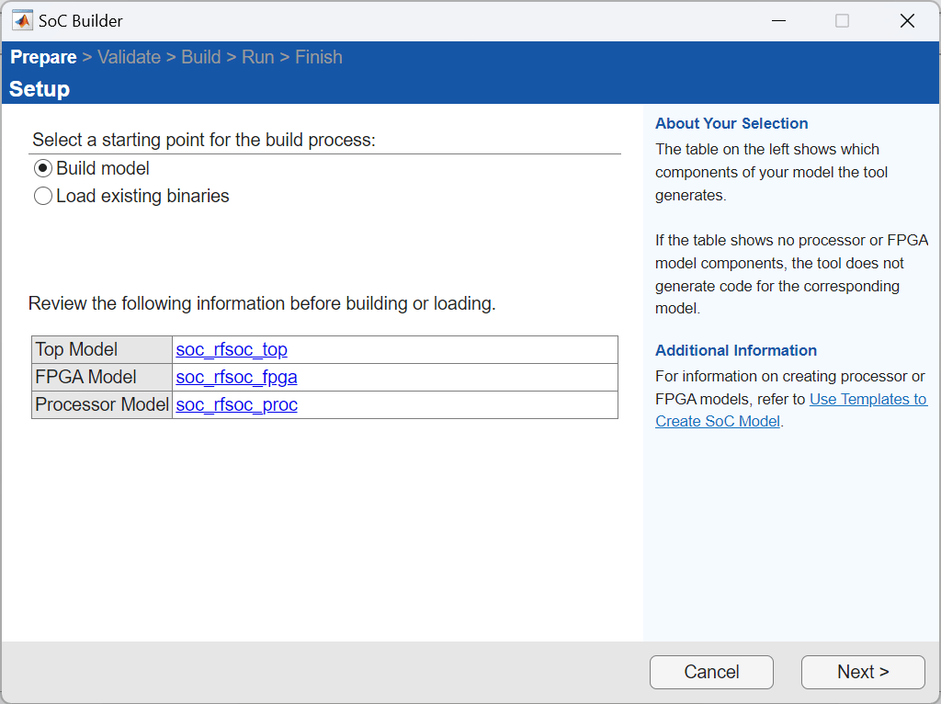Click the Next button to proceed
941x704 pixels.
862,672
